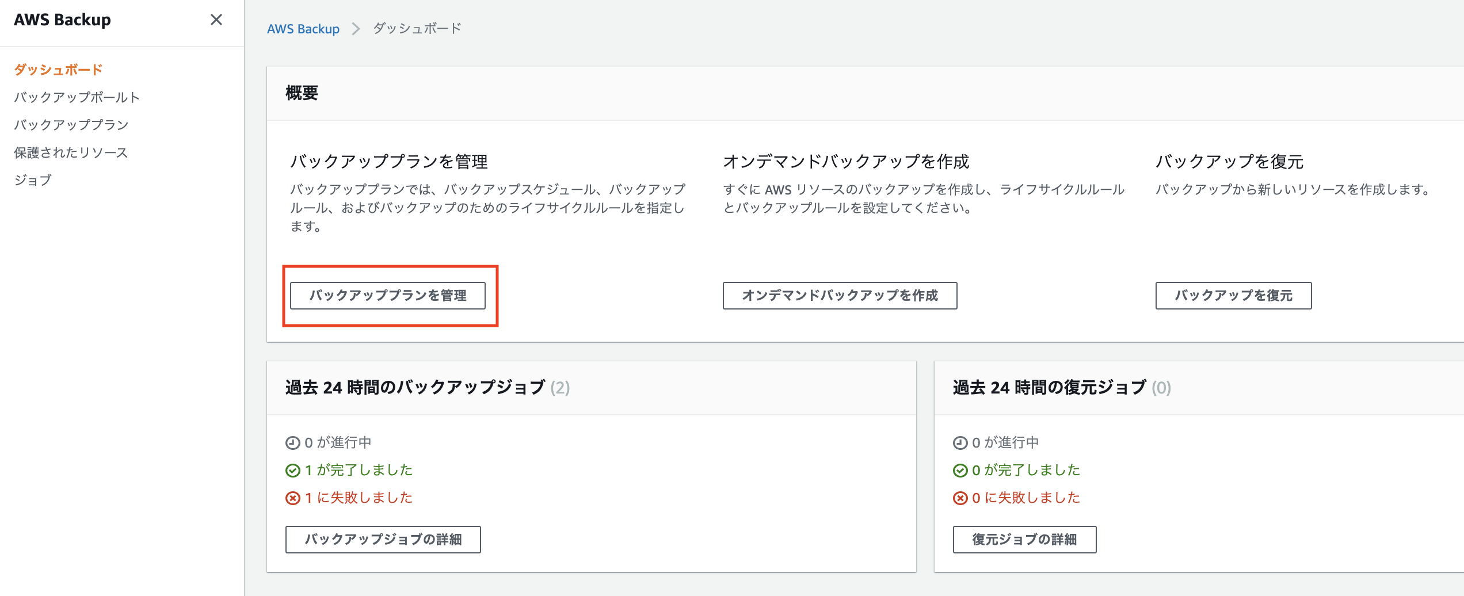Open バックアップジョブの詳細 button

click(383, 540)
